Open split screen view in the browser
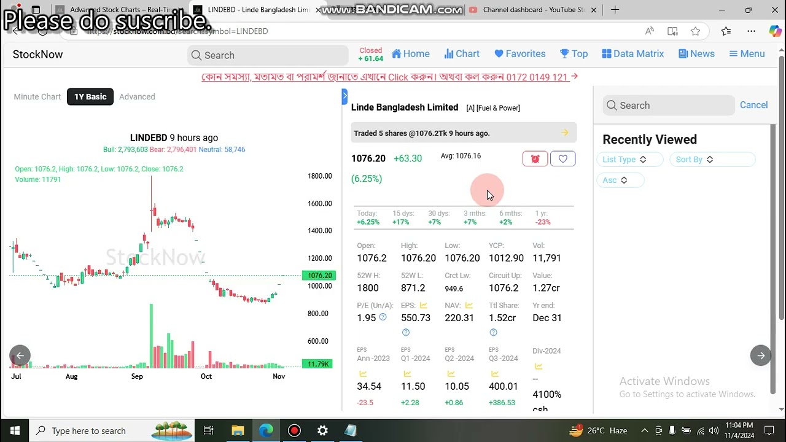786x442 pixels. (672, 31)
